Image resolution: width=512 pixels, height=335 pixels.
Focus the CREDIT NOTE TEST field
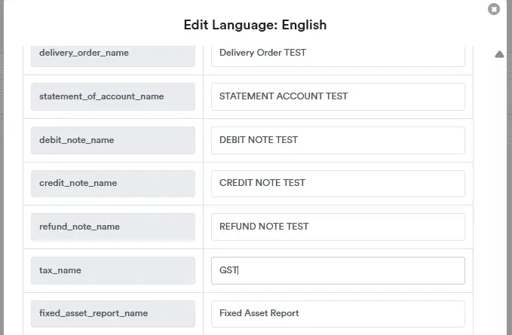point(337,183)
